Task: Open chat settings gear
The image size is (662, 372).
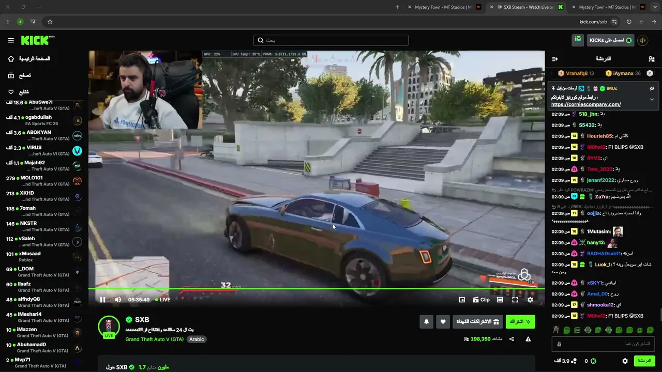Action: [x=625, y=361]
